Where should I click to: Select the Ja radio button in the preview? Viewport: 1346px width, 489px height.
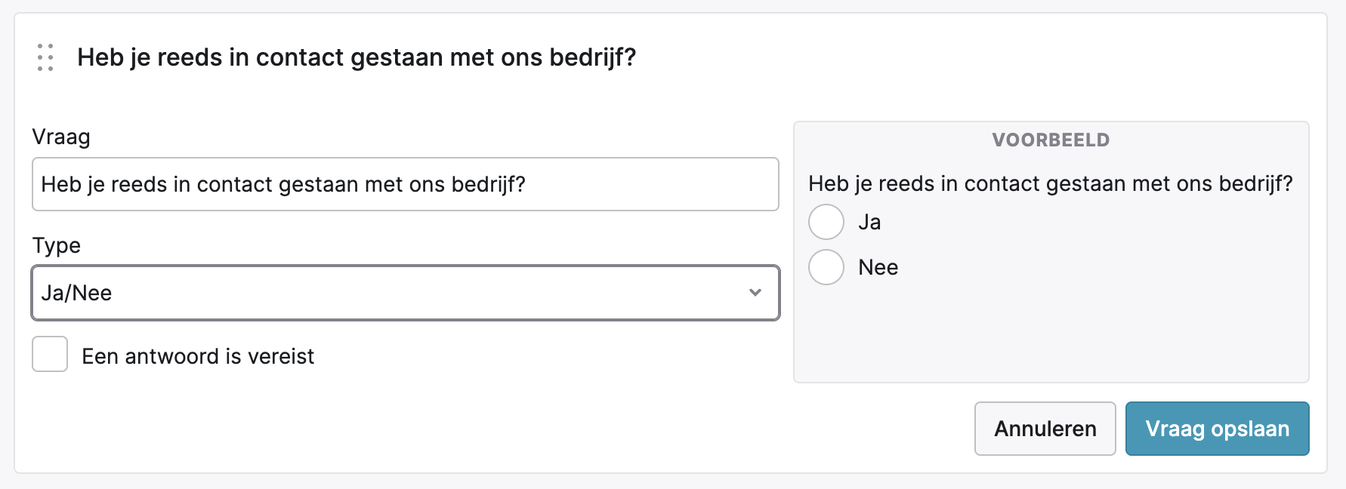click(826, 222)
